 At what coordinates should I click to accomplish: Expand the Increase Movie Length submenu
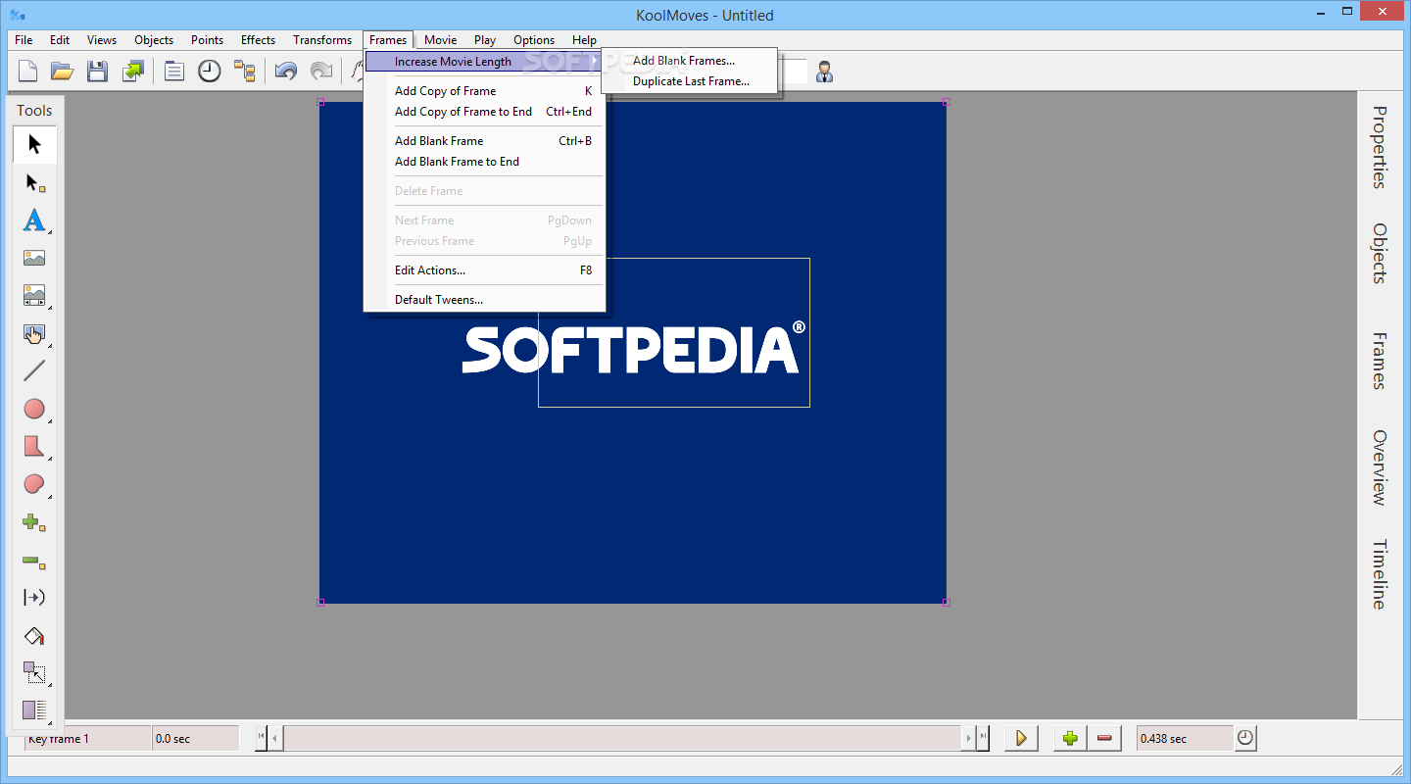[484, 62]
